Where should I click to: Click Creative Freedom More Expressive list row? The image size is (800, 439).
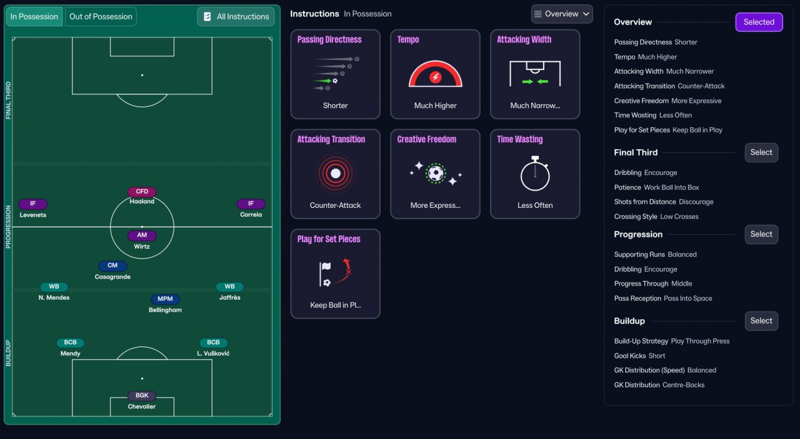pos(667,101)
